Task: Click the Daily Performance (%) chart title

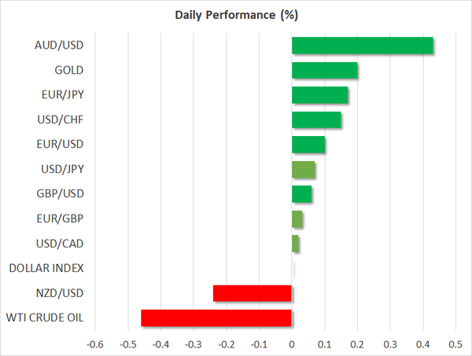Action: click(235, 15)
